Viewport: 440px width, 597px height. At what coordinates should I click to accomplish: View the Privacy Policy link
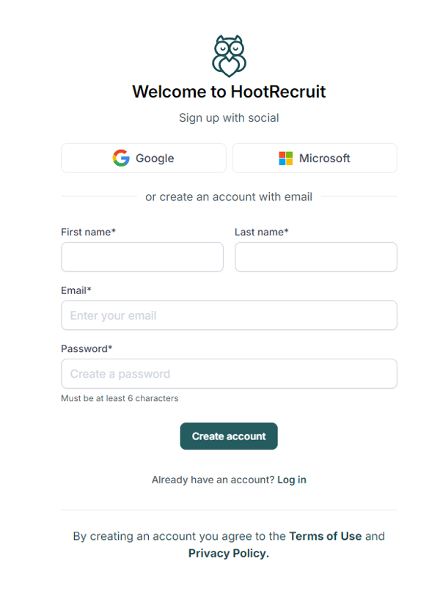[229, 554]
